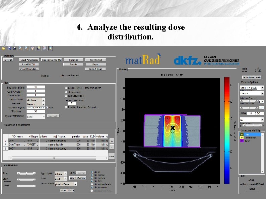Toggle the Insert Legend toolbar icon
266x199 pixels.
click(44, 48)
